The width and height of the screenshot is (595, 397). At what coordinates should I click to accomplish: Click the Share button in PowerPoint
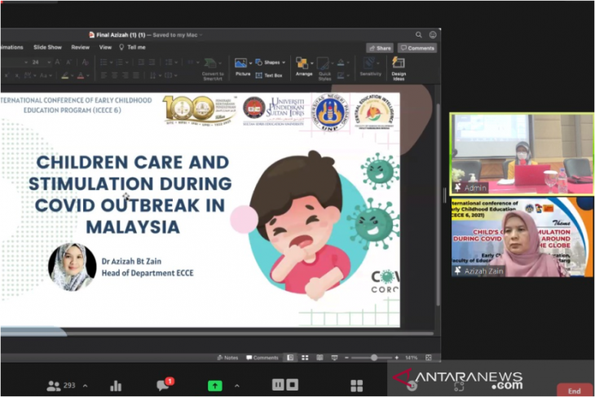click(379, 48)
